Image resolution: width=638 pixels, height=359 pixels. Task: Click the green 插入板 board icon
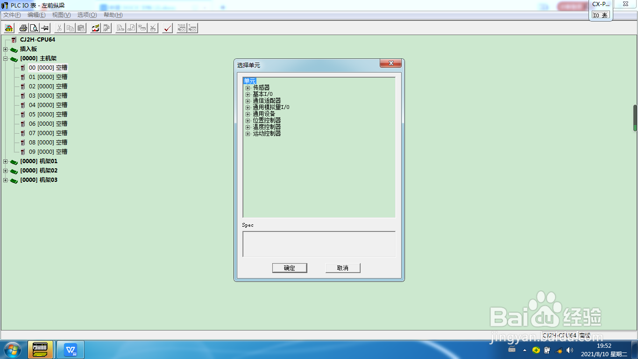pyautogui.click(x=14, y=50)
